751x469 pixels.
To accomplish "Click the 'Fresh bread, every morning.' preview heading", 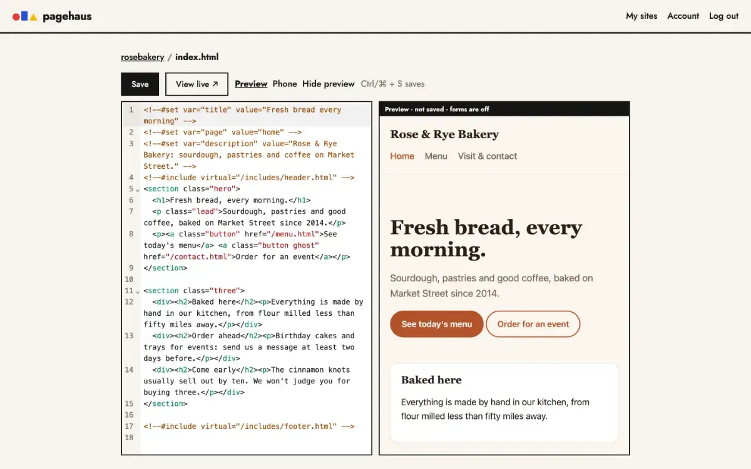I will 486,238.
